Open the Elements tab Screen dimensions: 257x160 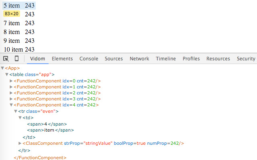62,59
